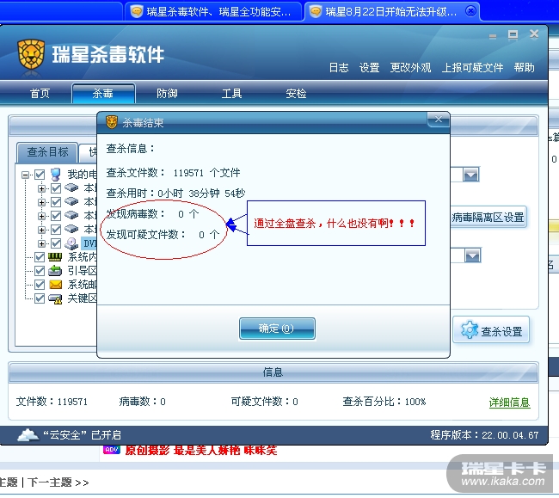Screen dimensions: 559x498
Task: Open the 设置 menu item
Action: pyautogui.click(x=369, y=67)
